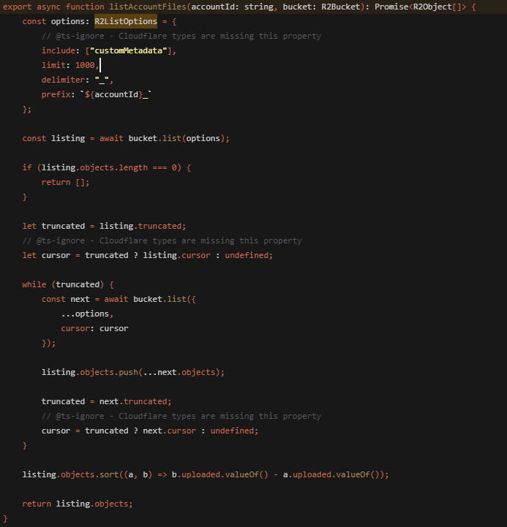
Task: Click cursor = truncated ? next.cursor line
Action: [x=150, y=431]
